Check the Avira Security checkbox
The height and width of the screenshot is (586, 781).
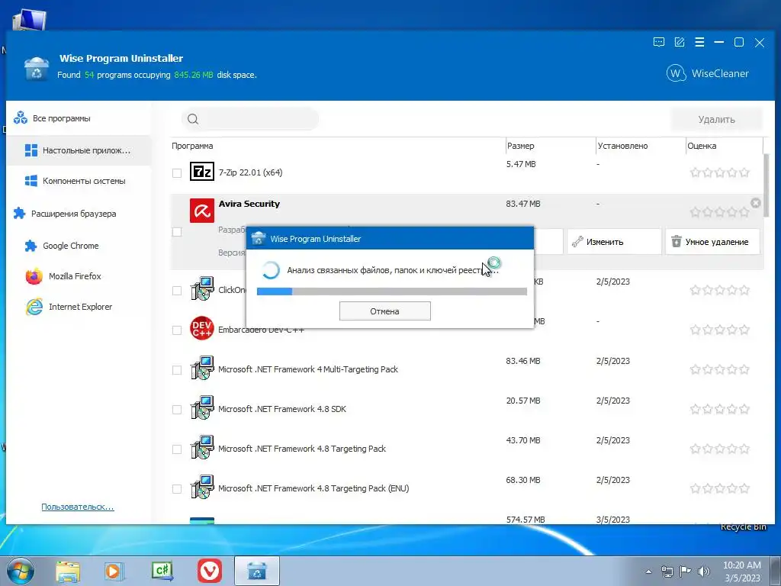(x=177, y=232)
